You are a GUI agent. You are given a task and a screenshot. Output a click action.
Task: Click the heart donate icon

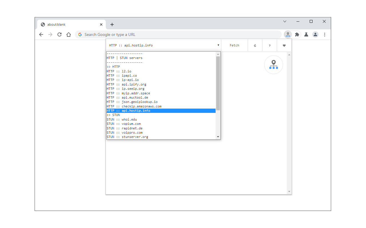pyautogui.click(x=285, y=45)
